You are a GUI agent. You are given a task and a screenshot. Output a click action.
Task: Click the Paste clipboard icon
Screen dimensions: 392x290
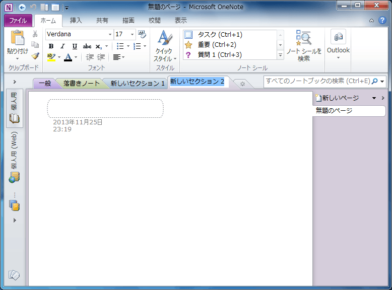[17, 38]
